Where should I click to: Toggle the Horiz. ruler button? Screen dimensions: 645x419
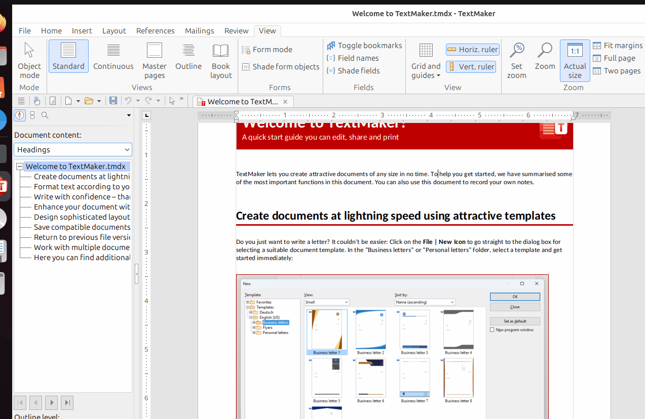tap(472, 50)
